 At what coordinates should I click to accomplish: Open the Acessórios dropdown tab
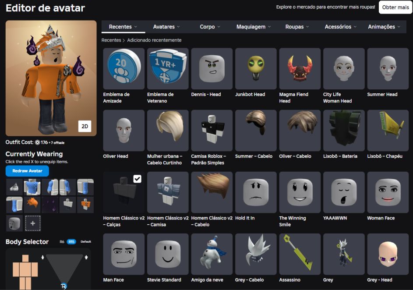(341, 27)
